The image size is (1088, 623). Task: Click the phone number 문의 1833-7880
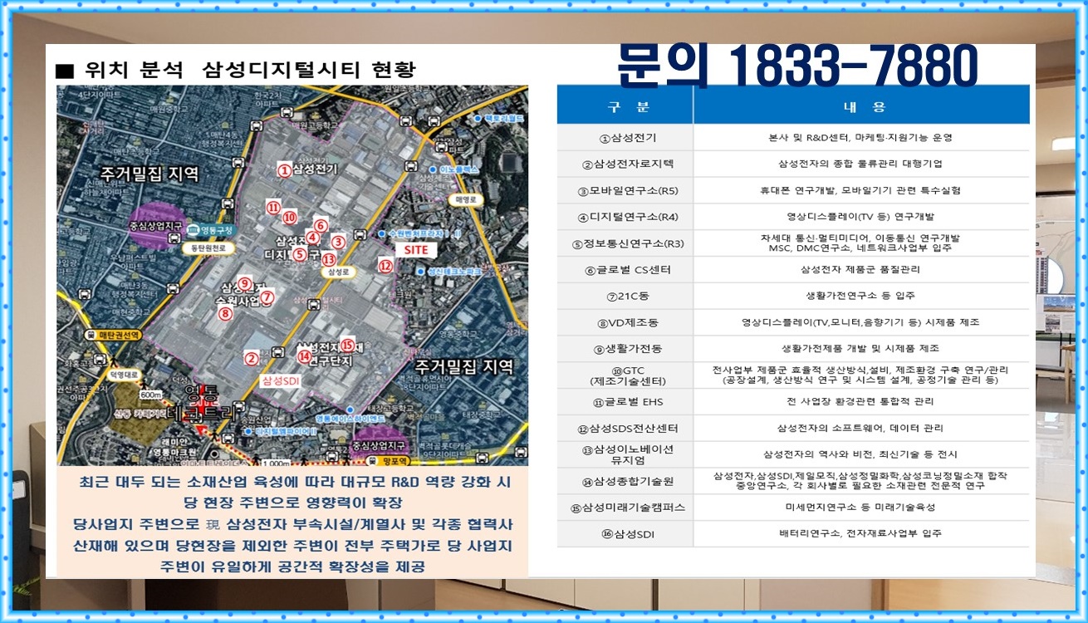[796, 66]
